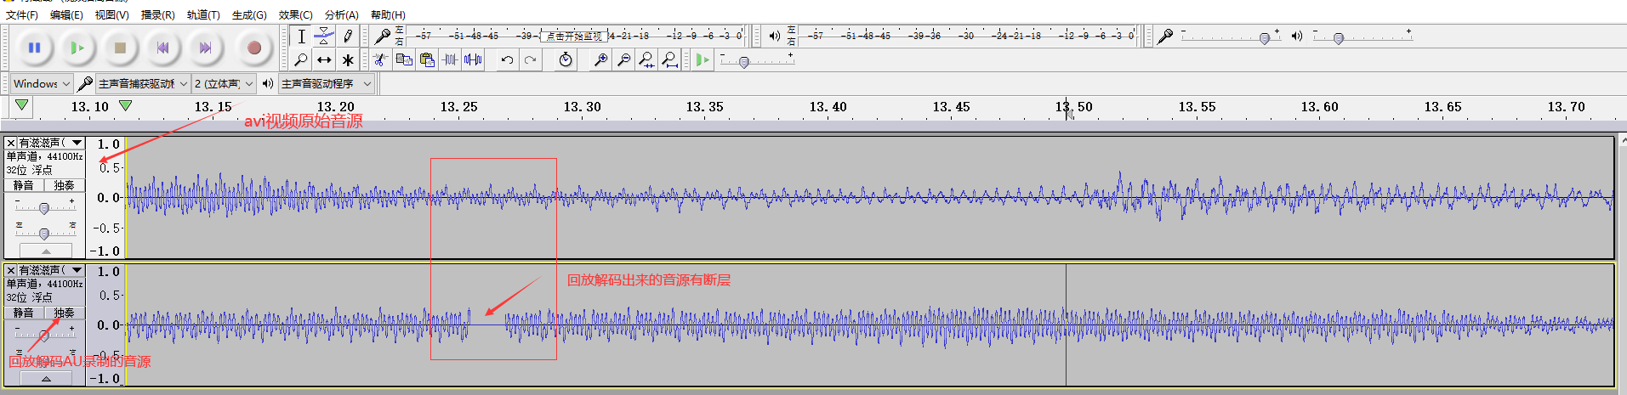1627x395 pixels.
Task: Toggle 静音 mute on the second track
Action: click(x=24, y=313)
